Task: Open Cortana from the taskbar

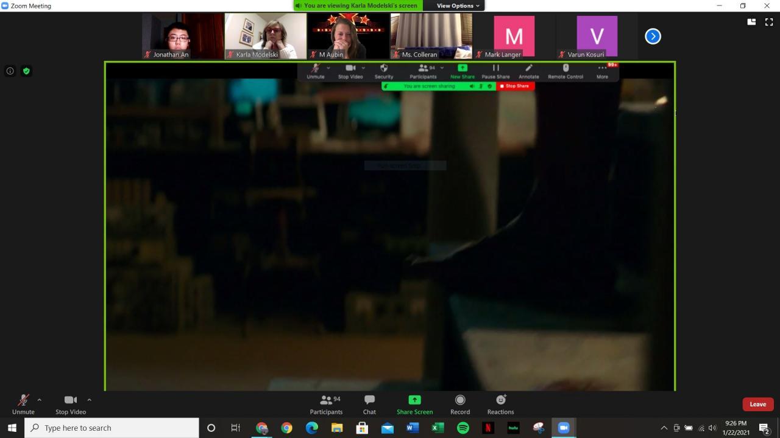Action: [211, 428]
